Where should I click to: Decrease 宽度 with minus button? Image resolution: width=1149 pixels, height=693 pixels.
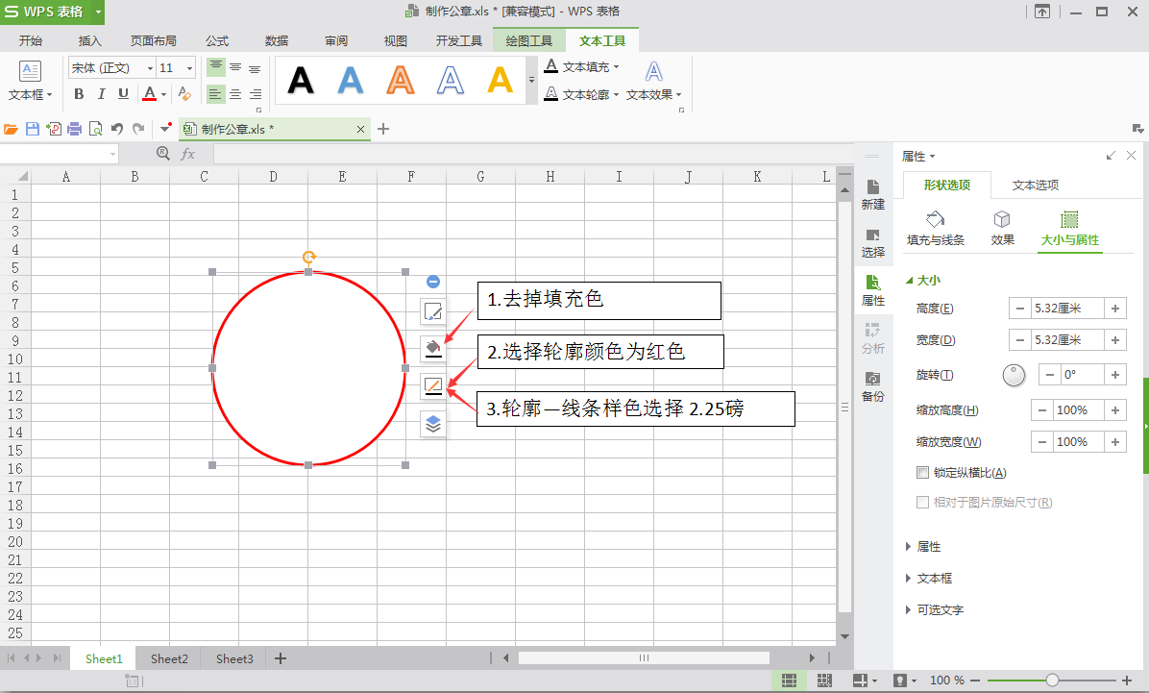point(1020,340)
